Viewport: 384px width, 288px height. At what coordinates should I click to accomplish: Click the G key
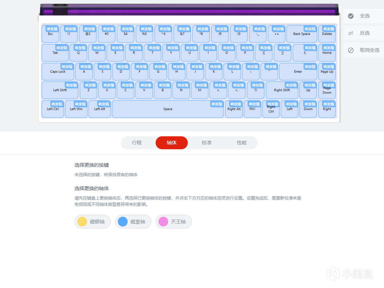point(158,71)
